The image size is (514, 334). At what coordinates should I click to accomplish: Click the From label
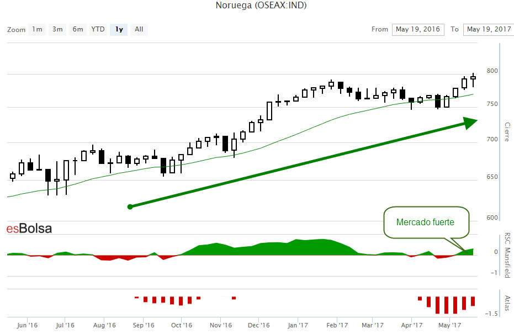tap(380, 29)
